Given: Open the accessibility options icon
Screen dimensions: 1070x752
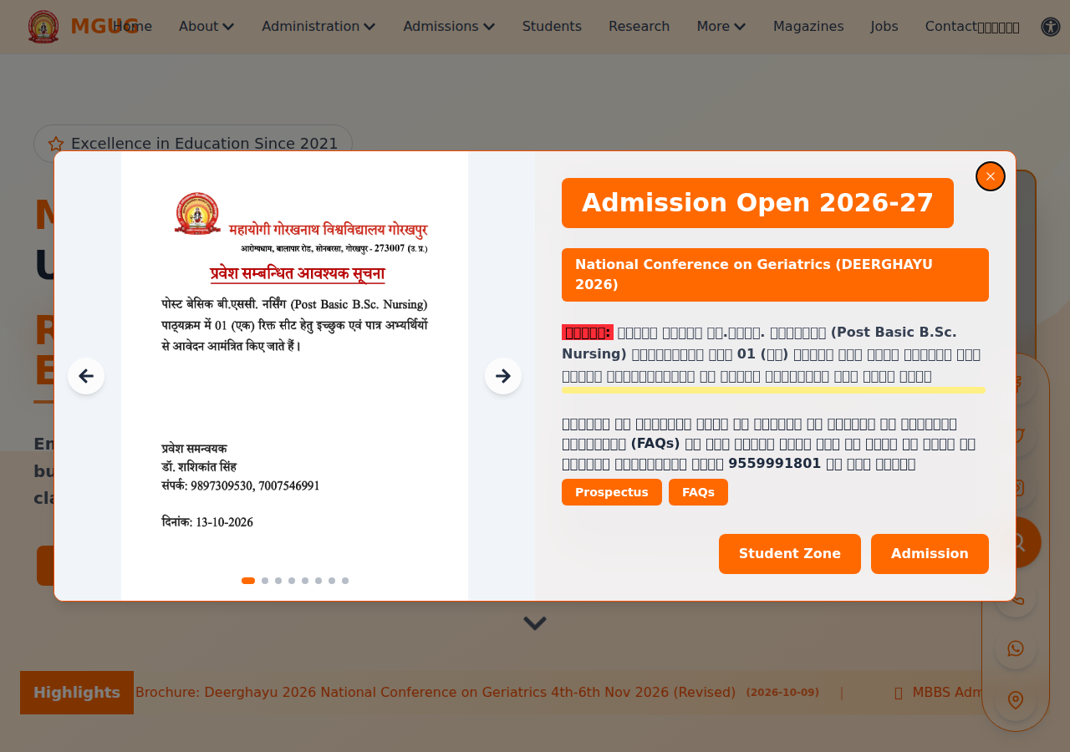Looking at the screenshot, I should pyautogui.click(x=1051, y=27).
